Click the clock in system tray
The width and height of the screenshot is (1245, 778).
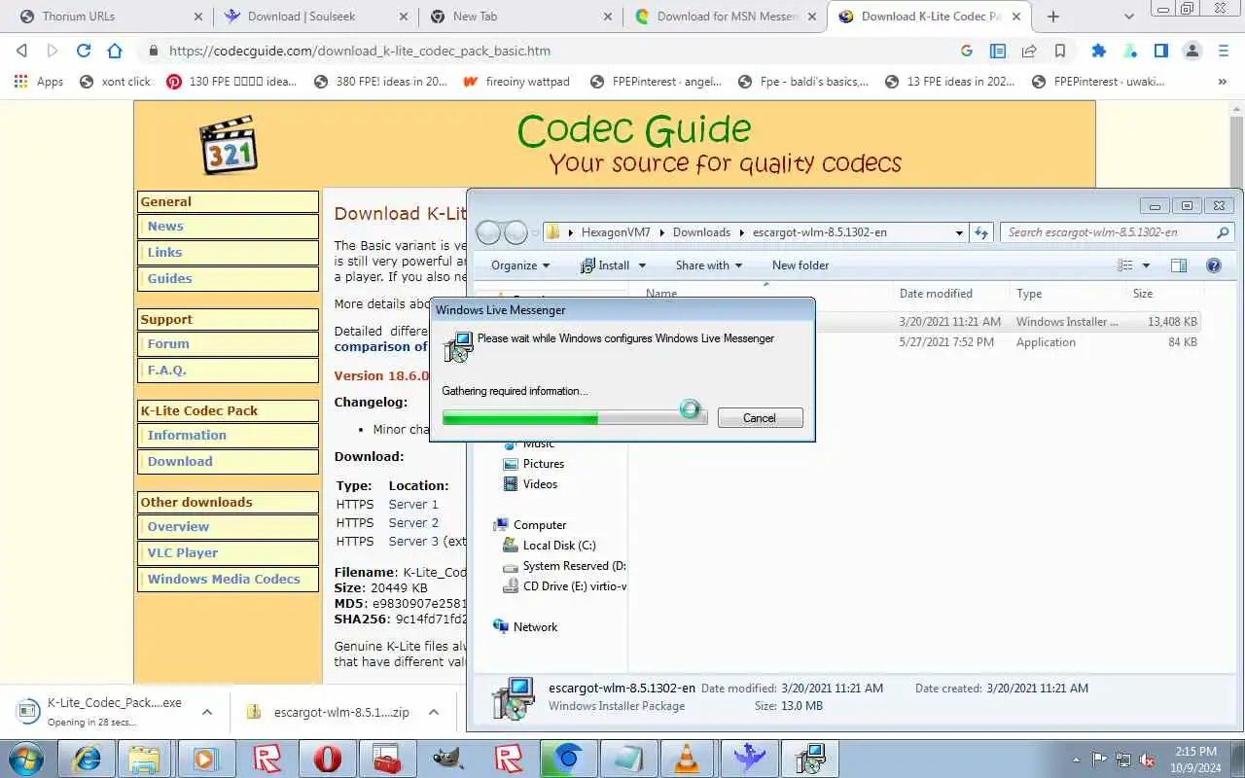1195,759
